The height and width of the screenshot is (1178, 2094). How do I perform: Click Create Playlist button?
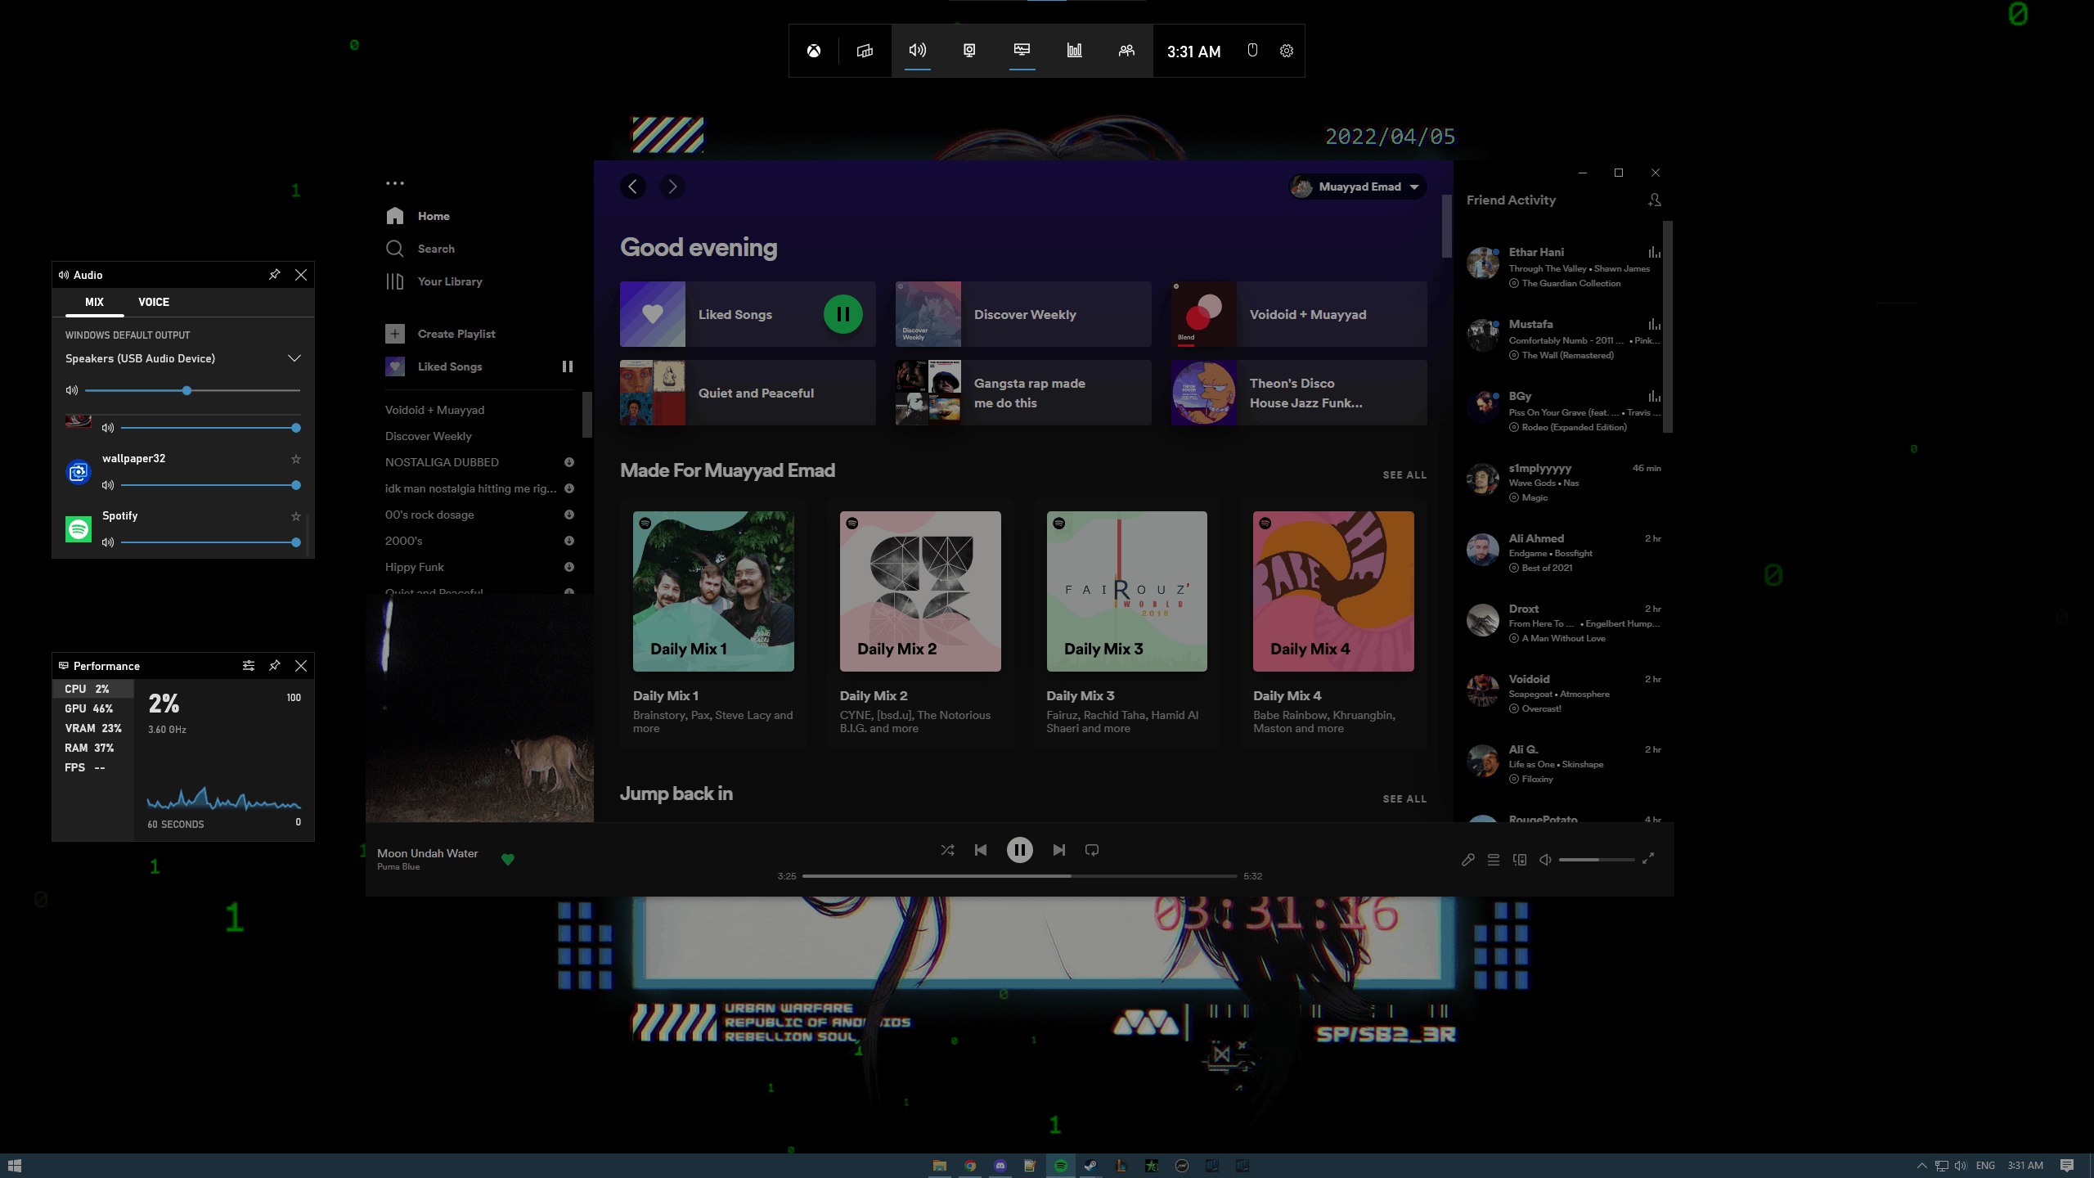click(x=456, y=334)
